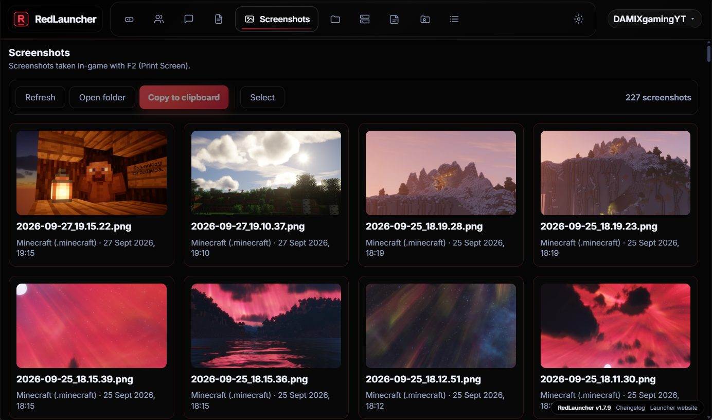Open thumbnail for 2026-09-25_18.11.30.png
The width and height of the screenshot is (712, 420).
click(615, 326)
